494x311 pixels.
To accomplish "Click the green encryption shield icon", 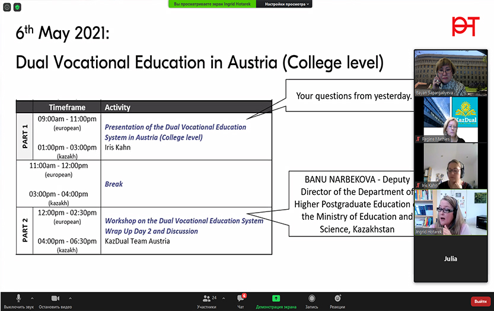I will click(17, 7).
